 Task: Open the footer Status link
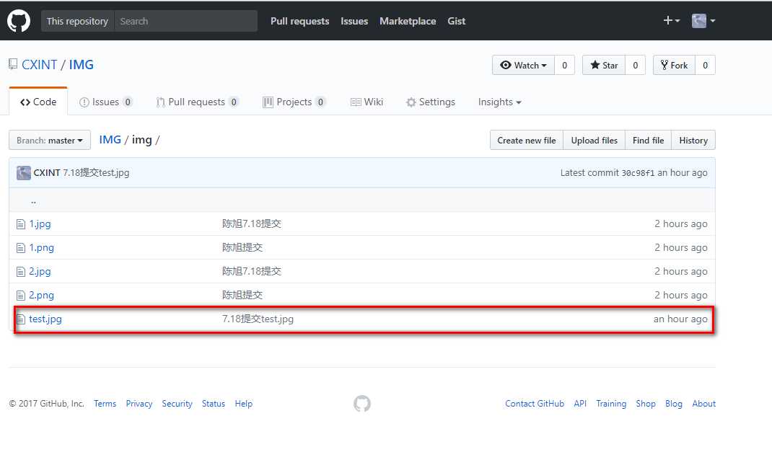pos(213,404)
